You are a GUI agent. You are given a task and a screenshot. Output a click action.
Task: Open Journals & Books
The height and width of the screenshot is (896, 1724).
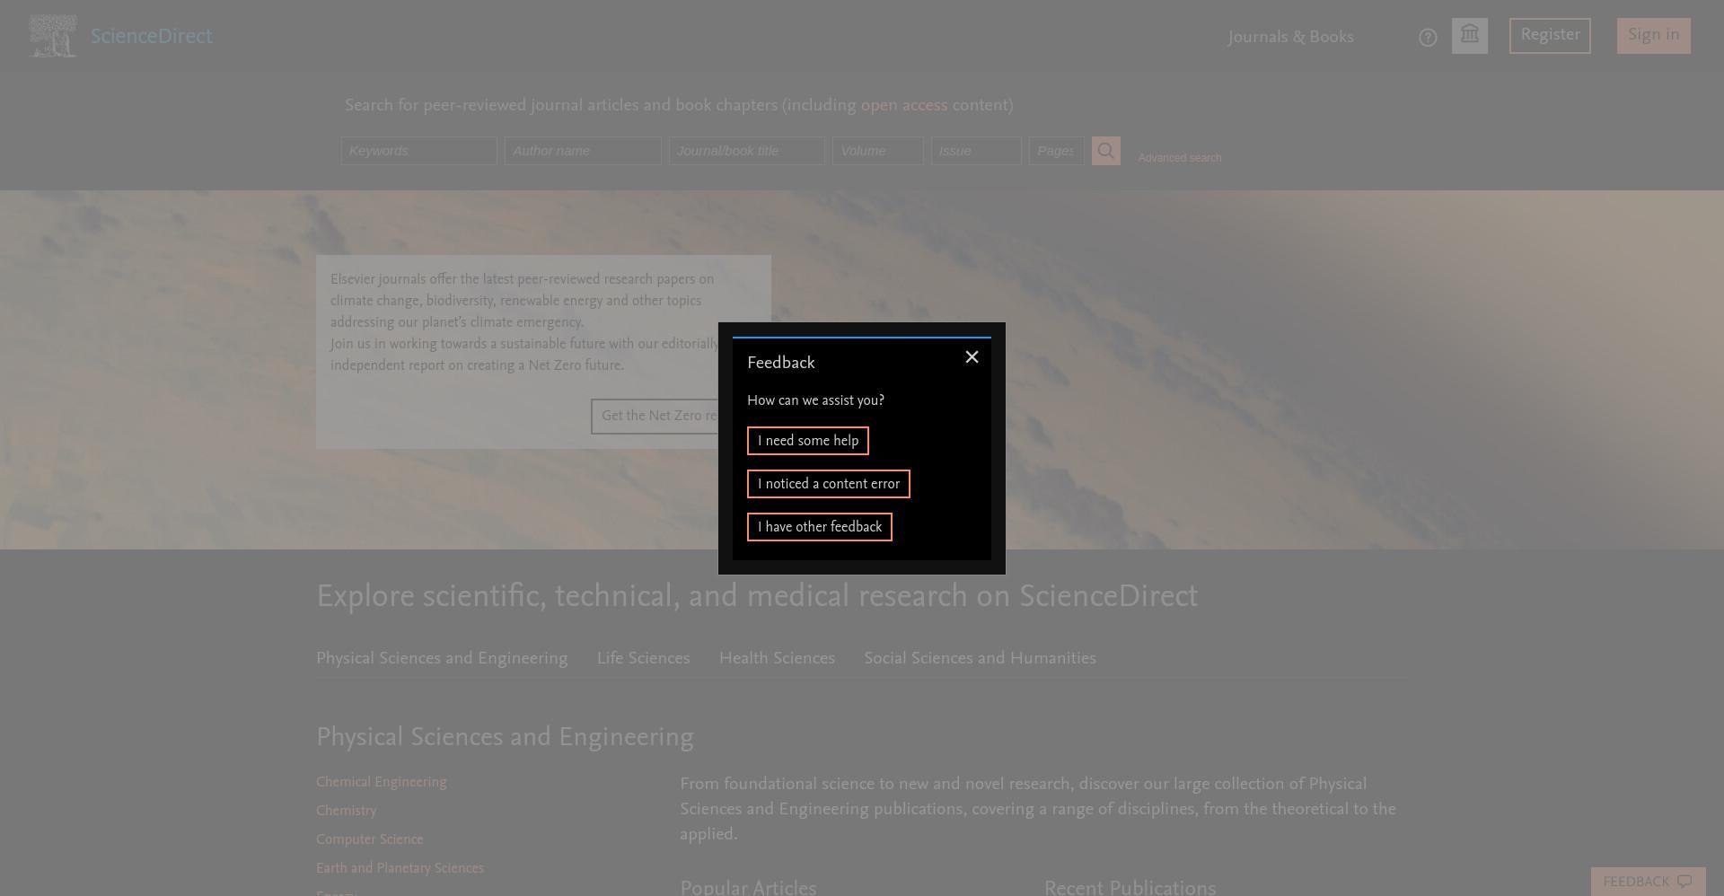click(x=1290, y=37)
